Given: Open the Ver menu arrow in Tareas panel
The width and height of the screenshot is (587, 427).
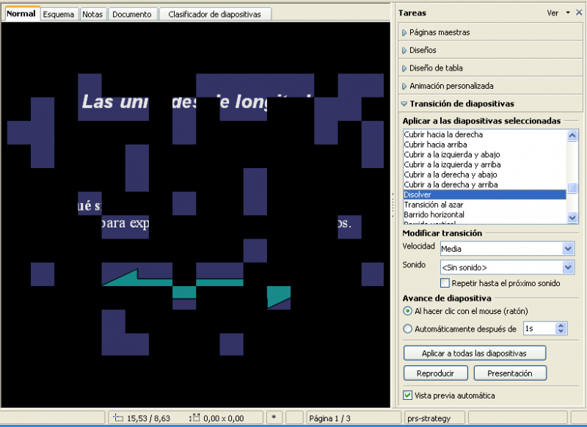Looking at the screenshot, I should [568, 12].
